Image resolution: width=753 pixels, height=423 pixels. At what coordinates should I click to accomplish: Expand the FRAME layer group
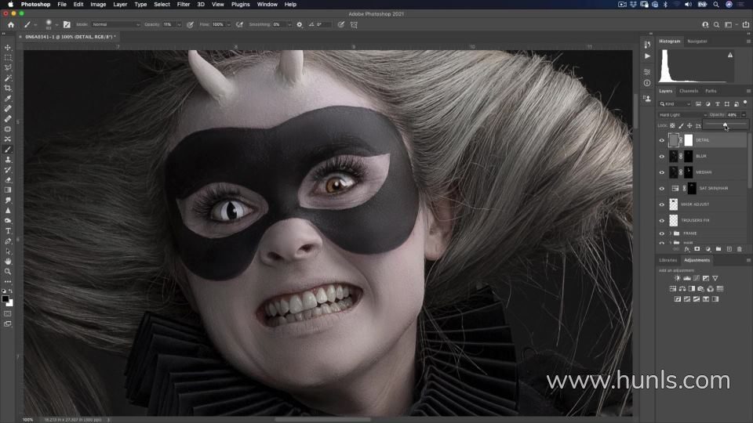(670, 233)
